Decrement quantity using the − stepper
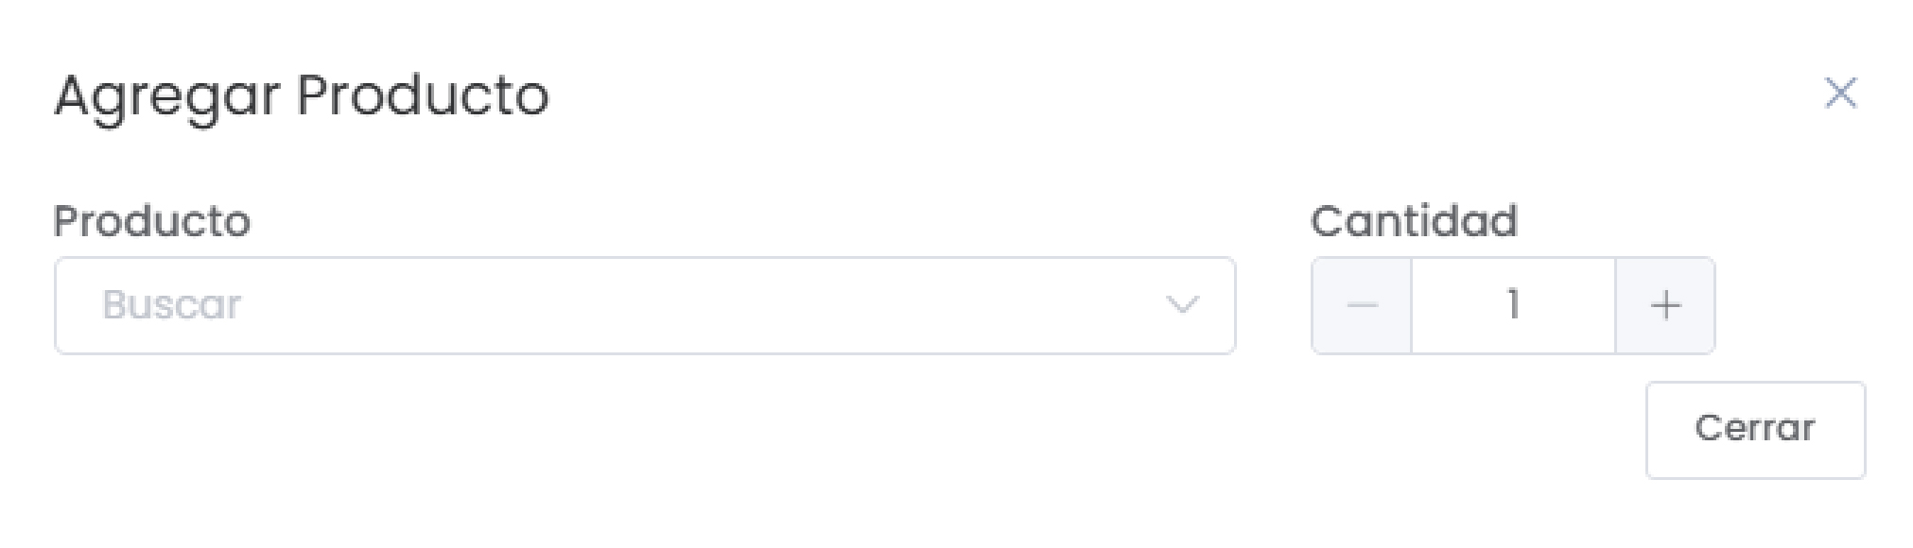Screen dimensions: 1913x548 click(1362, 305)
